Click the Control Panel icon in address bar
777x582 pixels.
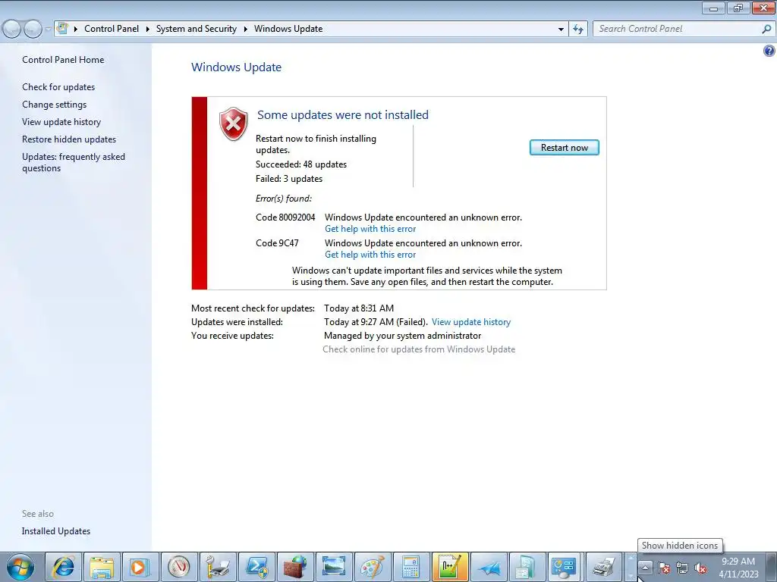[62, 28]
